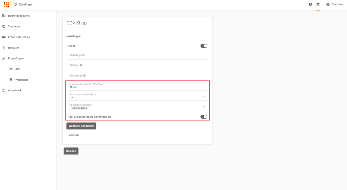Click the Email notificaties envelope icon
Viewport: 347px width, 190px height.
click(x=4, y=37)
